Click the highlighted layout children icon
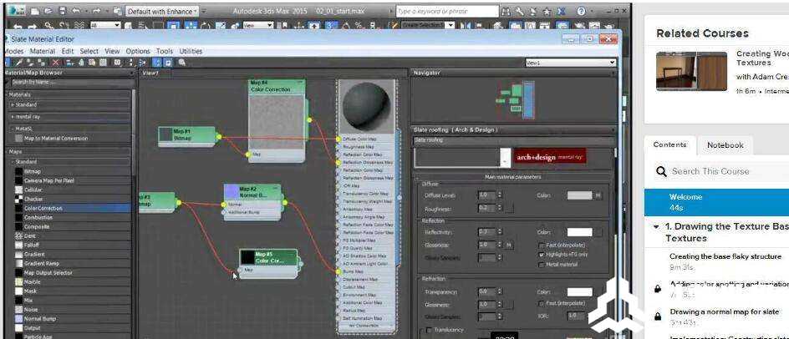The width and height of the screenshot is (789, 339). click(156, 63)
